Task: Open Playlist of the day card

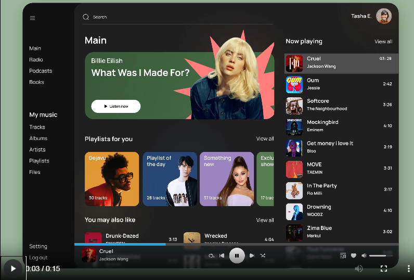Action: click(170, 179)
